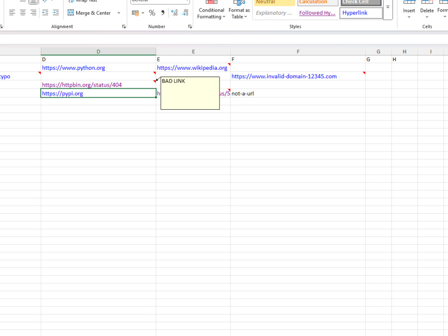The width and height of the screenshot is (448, 336).
Task: Increase indent of cell contents
Action: point(56,13)
